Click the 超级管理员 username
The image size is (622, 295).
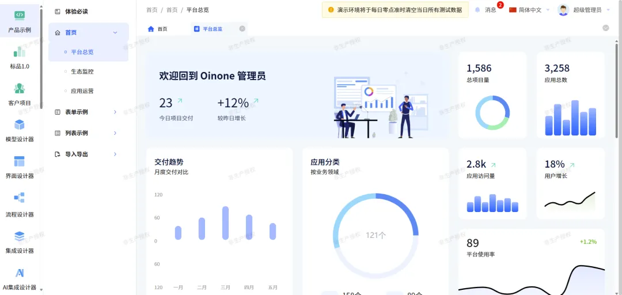(x=587, y=10)
